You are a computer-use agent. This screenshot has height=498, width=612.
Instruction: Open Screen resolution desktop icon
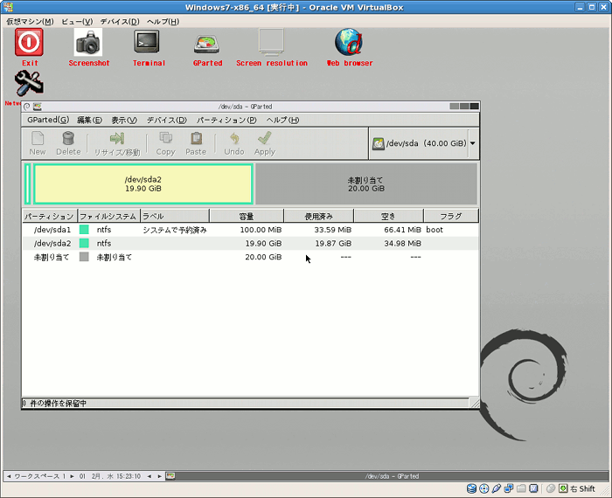click(x=271, y=43)
